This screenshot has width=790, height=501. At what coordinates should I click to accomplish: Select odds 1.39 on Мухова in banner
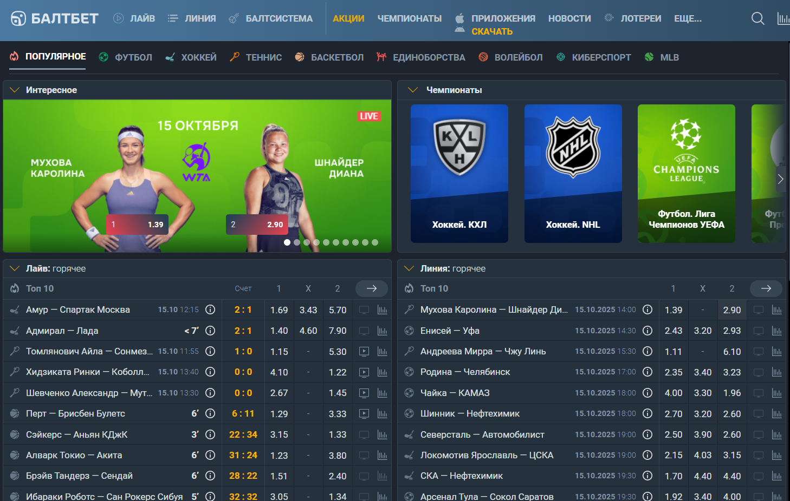coord(137,225)
